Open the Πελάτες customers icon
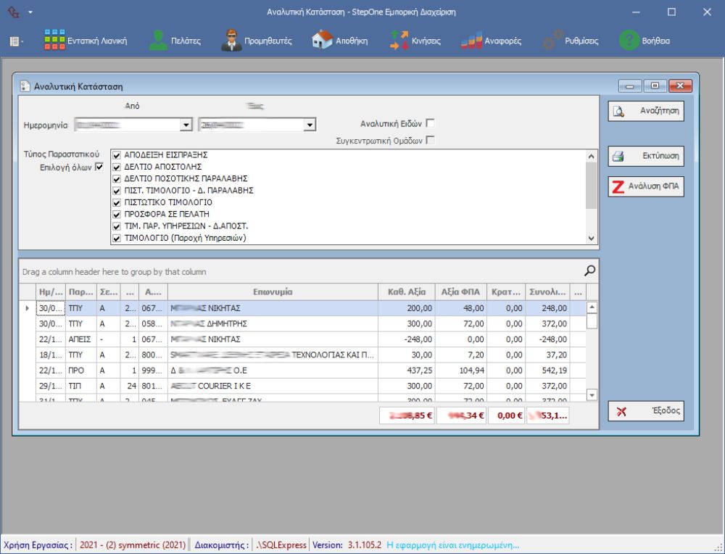 tap(158, 41)
